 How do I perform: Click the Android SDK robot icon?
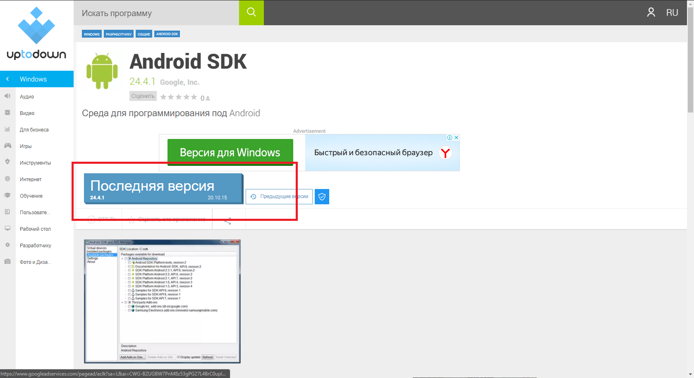pos(102,71)
